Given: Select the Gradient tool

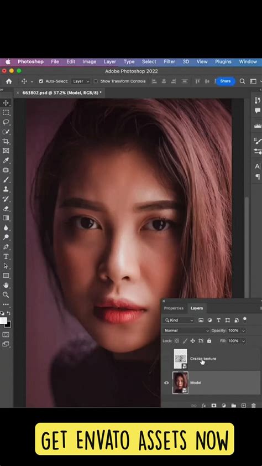Looking at the screenshot, I should coord(6,218).
